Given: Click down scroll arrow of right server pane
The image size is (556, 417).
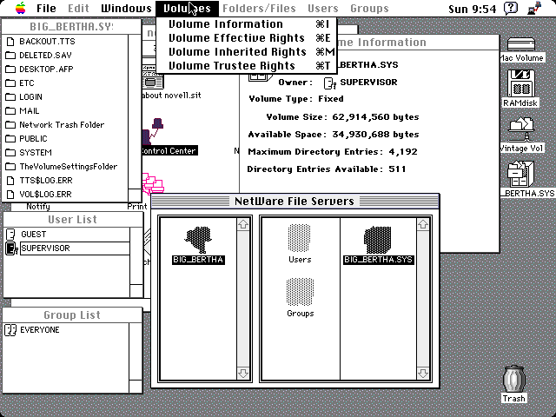Looking at the screenshot, I should (x=423, y=374).
